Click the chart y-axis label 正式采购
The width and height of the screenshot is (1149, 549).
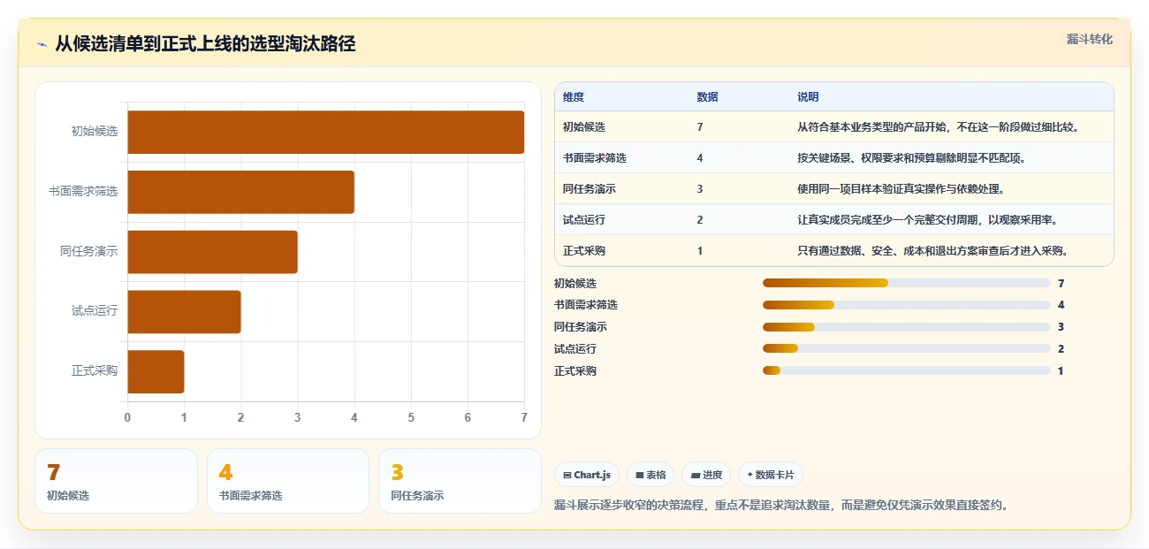click(95, 371)
